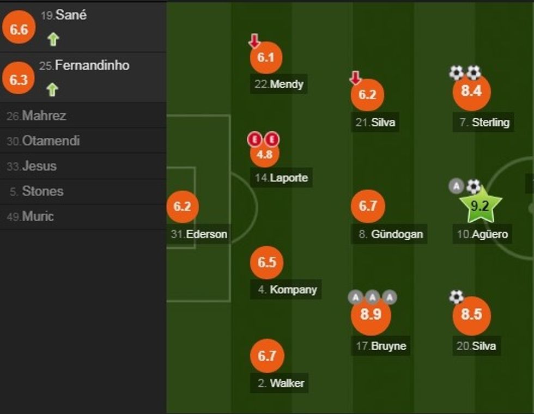Click Kompany's 6.5 rating circle
The height and width of the screenshot is (414, 534).
click(x=267, y=262)
